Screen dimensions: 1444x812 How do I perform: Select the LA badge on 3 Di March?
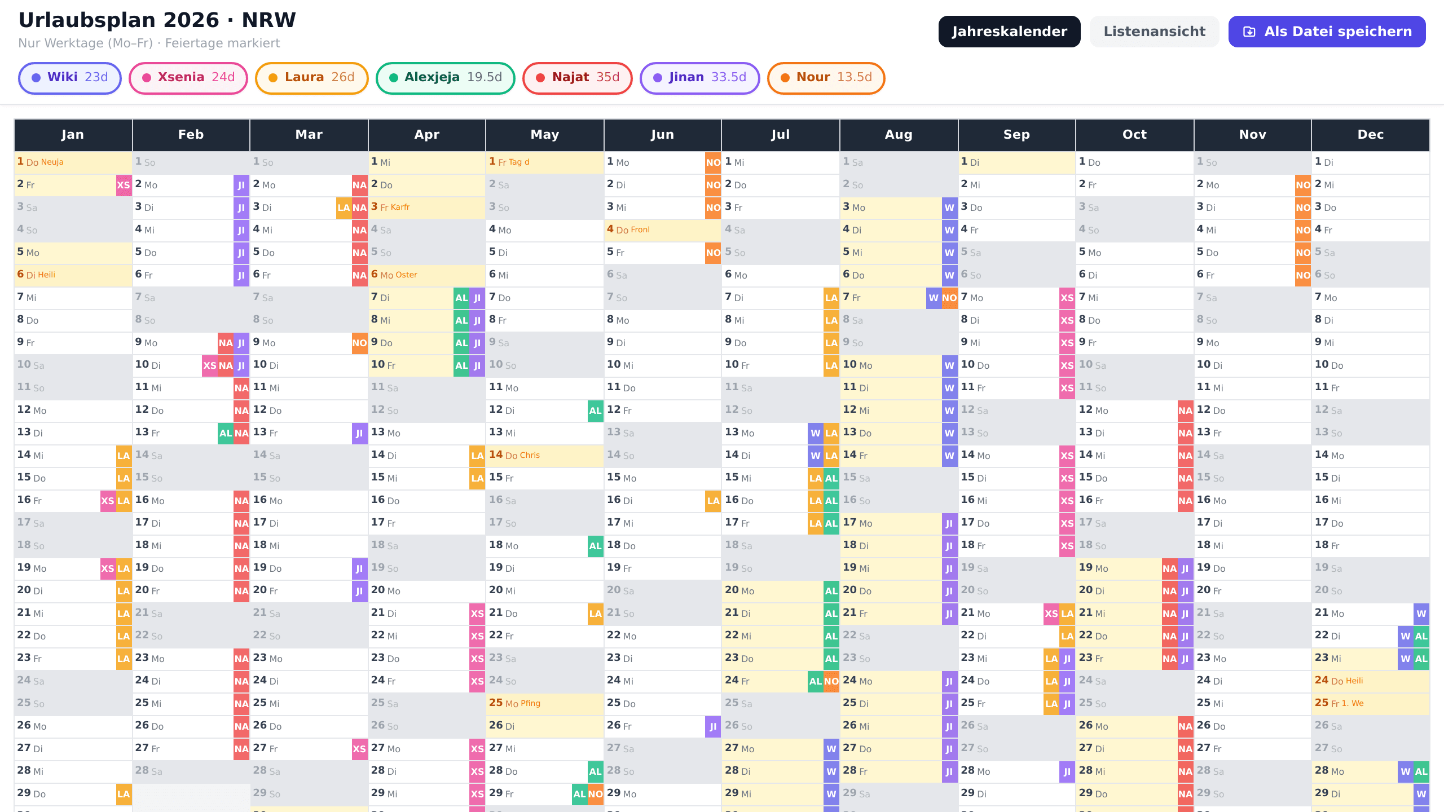(x=344, y=208)
